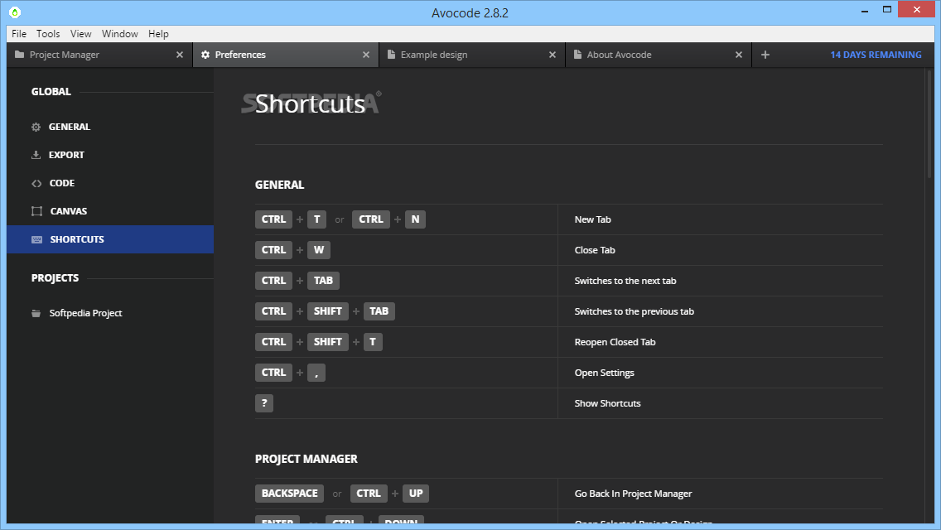Click the 'Shortcuts' page heading
The height and width of the screenshot is (530, 941).
coord(311,104)
